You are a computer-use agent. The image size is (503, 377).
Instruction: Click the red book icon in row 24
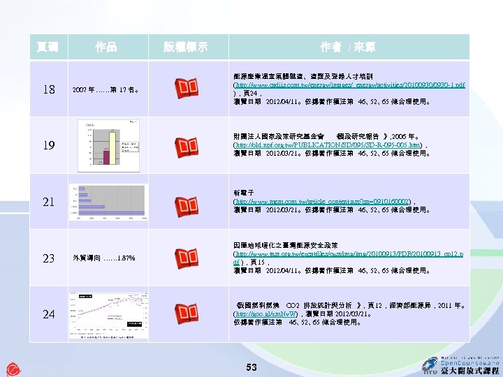[x=187, y=314]
